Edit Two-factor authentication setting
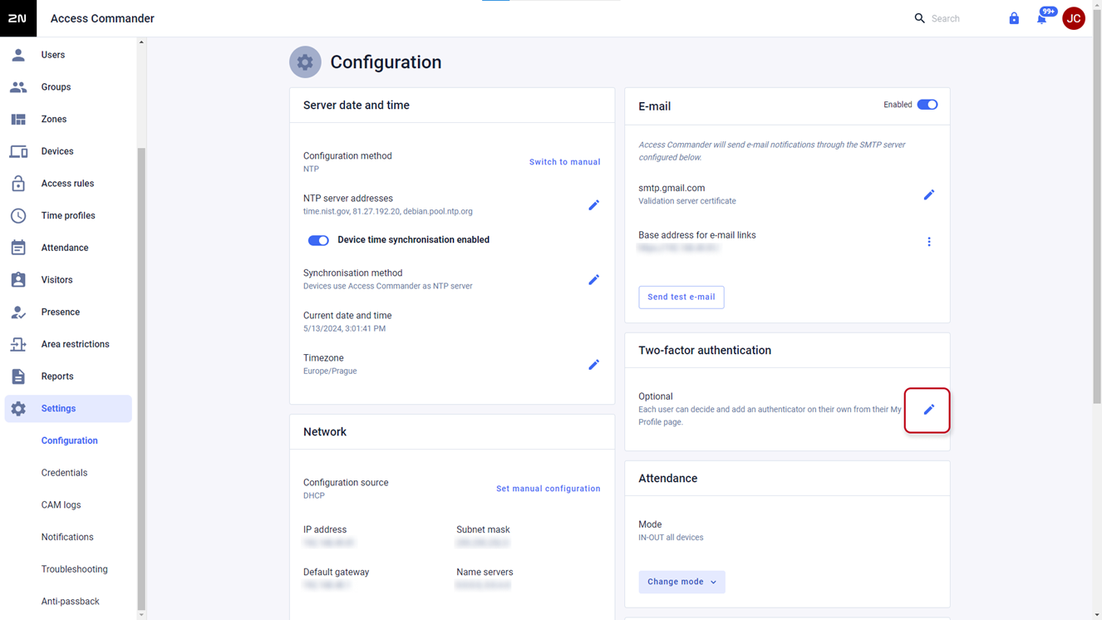Screen dimensions: 1102x620 [x=929, y=409]
